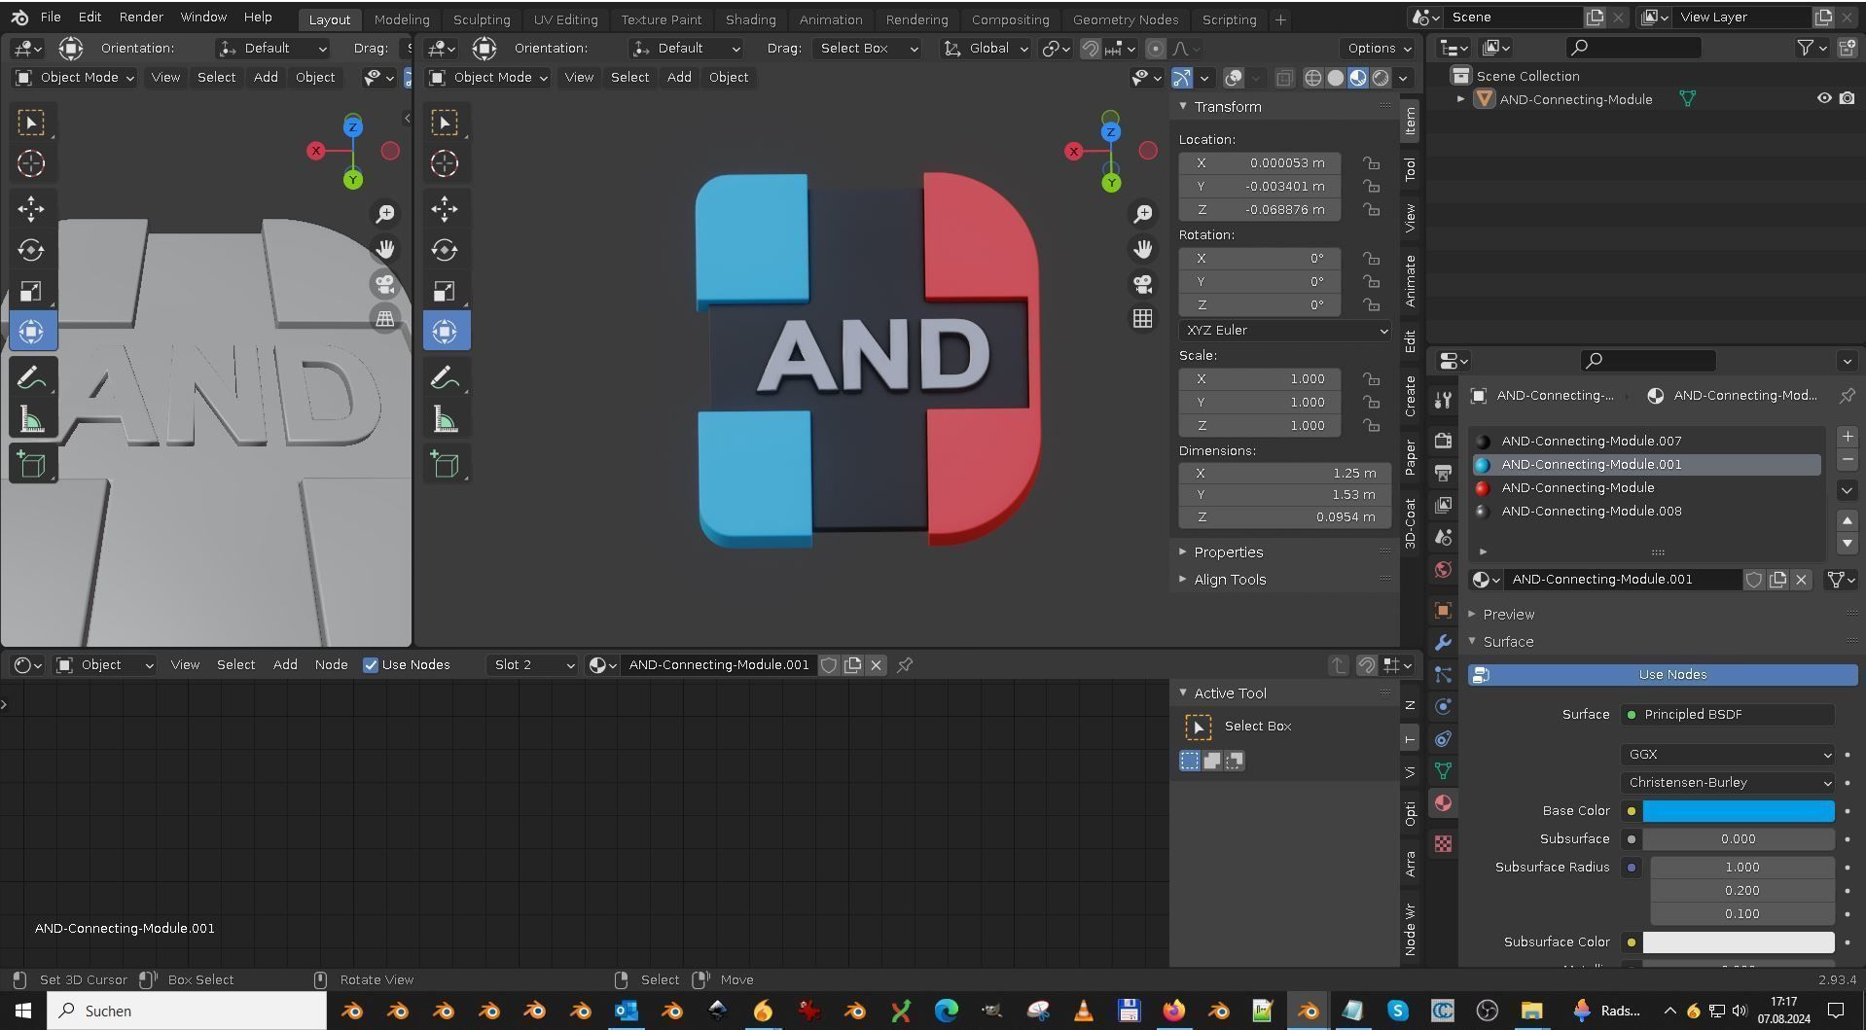Select the Annotate tool in main viewport

pyautogui.click(x=445, y=377)
